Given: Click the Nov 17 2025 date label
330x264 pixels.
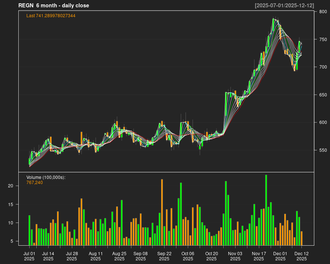Looking at the screenshot, I should (x=259, y=256).
